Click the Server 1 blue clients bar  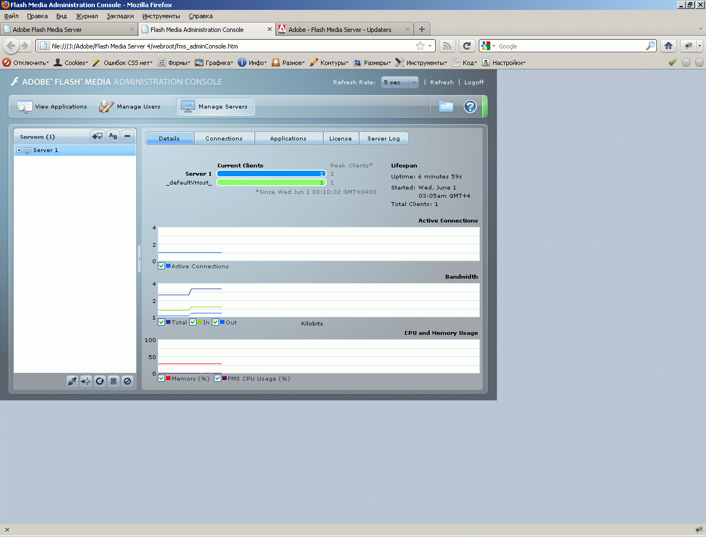pyautogui.click(x=271, y=173)
